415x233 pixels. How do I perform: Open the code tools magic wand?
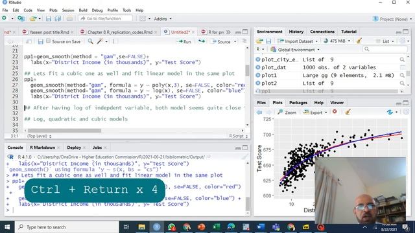[100, 41]
